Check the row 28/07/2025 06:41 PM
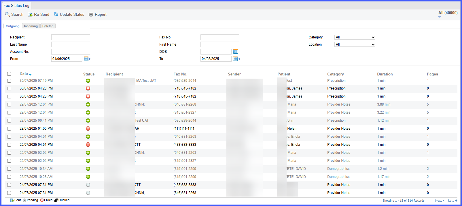The width and height of the screenshot is (462, 206). tap(9, 121)
